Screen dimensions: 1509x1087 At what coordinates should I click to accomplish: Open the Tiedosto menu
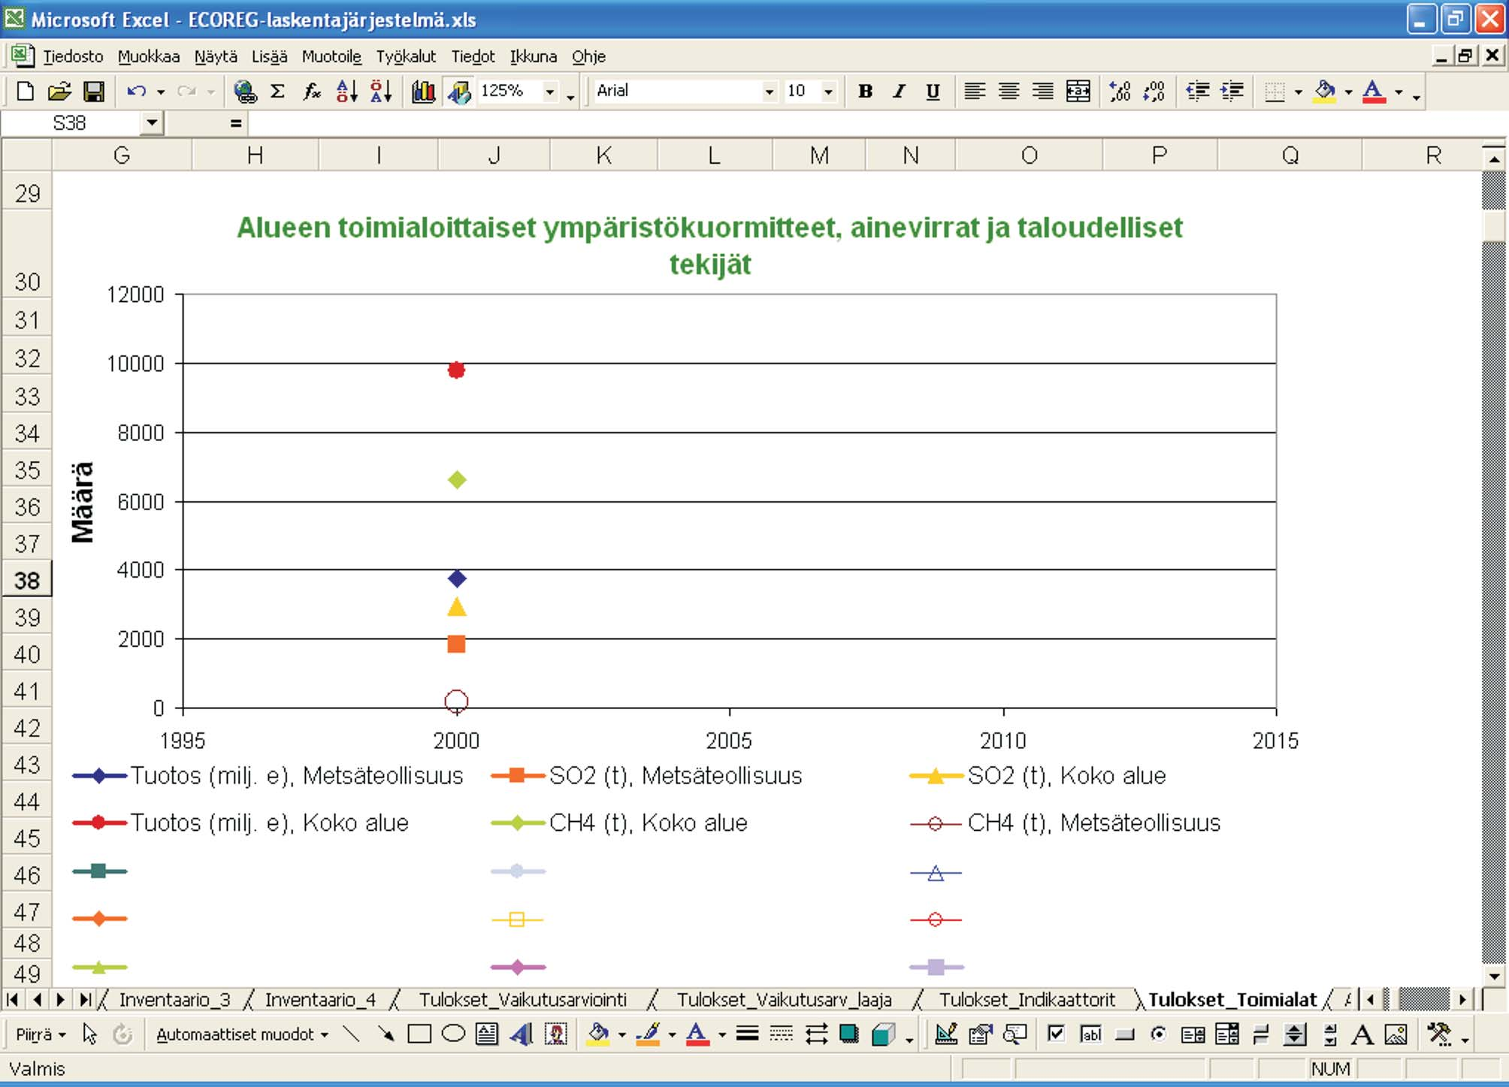point(73,56)
